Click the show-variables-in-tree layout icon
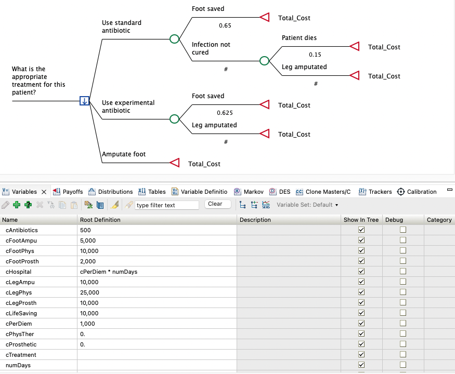Image resolution: width=455 pixels, height=374 pixels. pyautogui.click(x=242, y=204)
